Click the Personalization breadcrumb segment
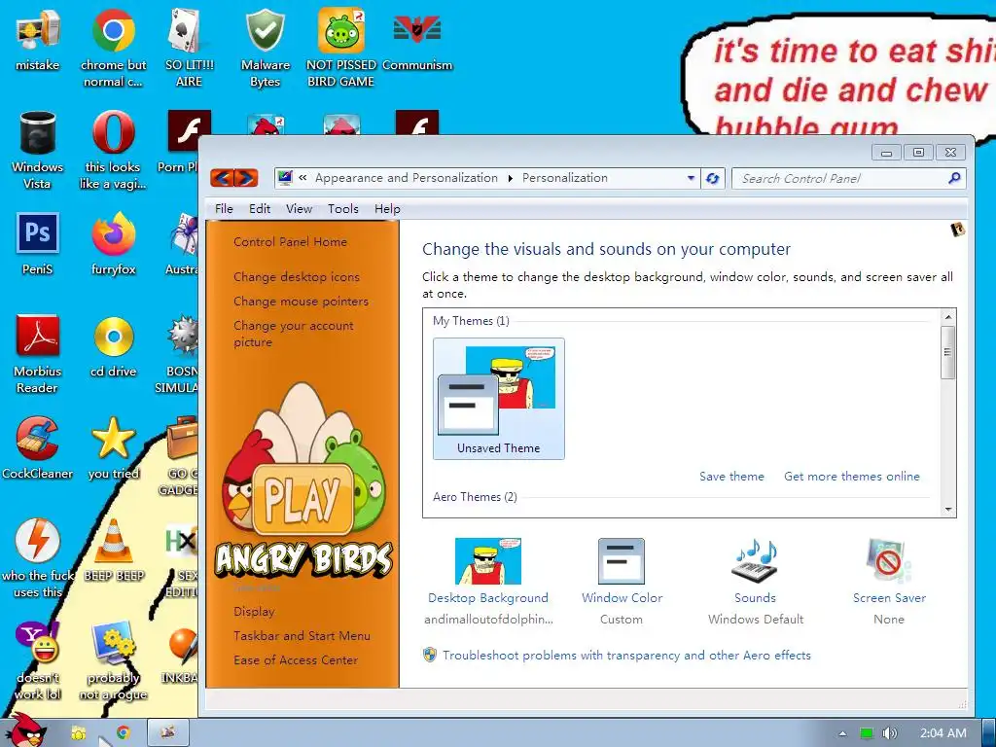Image resolution: width=996 pixels, height=747 pixels. [565, 179]
